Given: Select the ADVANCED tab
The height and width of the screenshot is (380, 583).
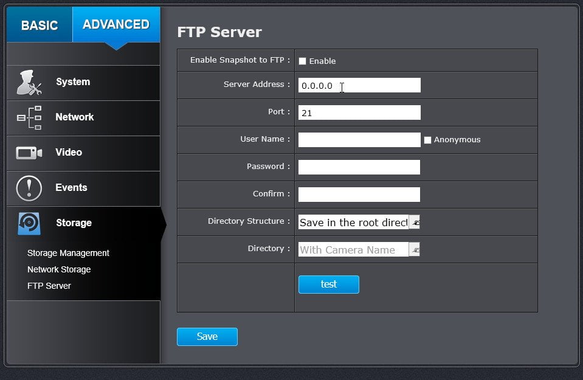Looking at the screenshot, I should 116,24.
